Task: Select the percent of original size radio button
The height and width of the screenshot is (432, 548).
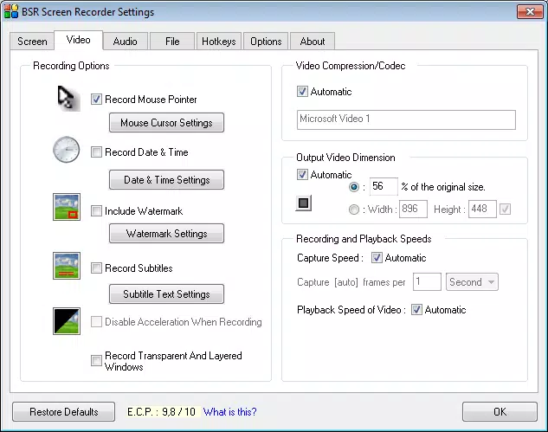Action: click(x=354, y=187)
